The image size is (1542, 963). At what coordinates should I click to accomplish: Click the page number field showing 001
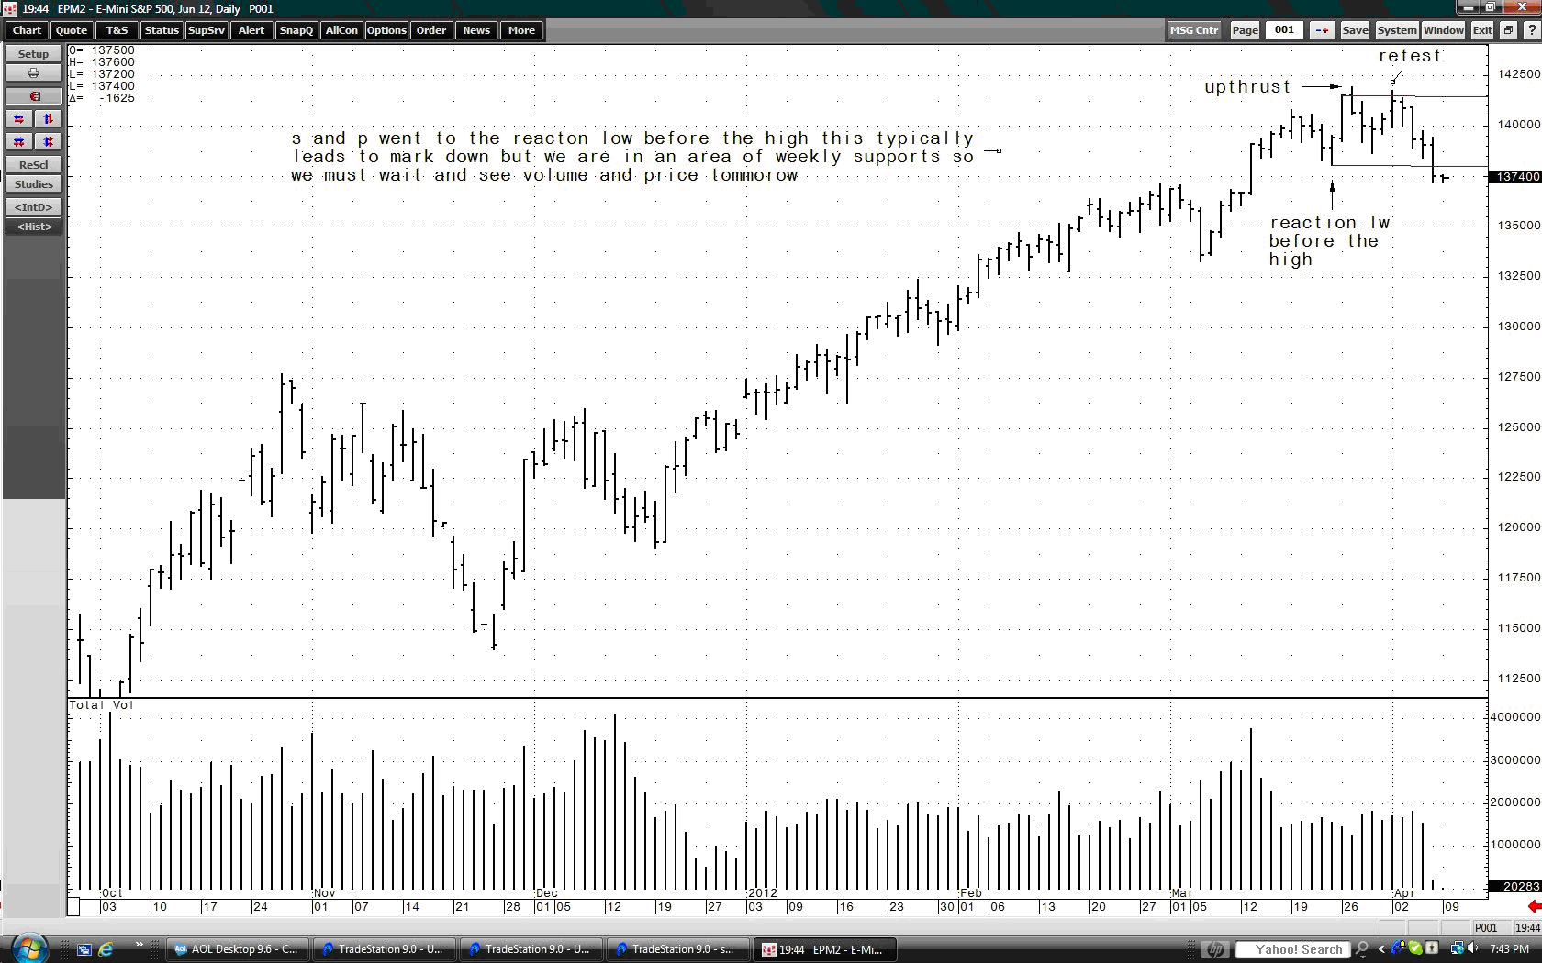[1284, 30]
